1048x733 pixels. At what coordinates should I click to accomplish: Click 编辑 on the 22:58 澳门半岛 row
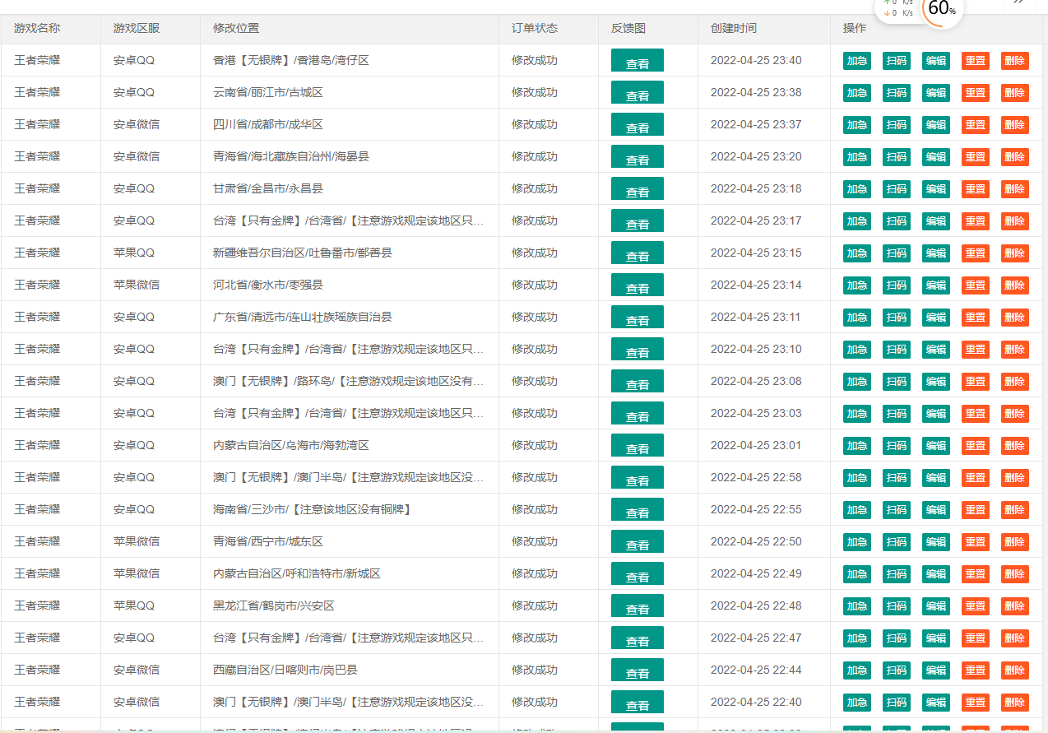tap(935, 478)
